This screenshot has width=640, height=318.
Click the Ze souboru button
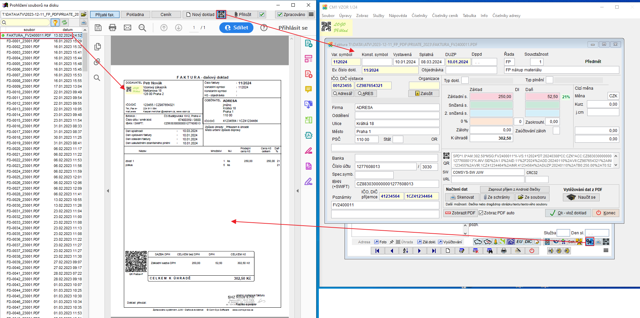(x=532, y=197)
